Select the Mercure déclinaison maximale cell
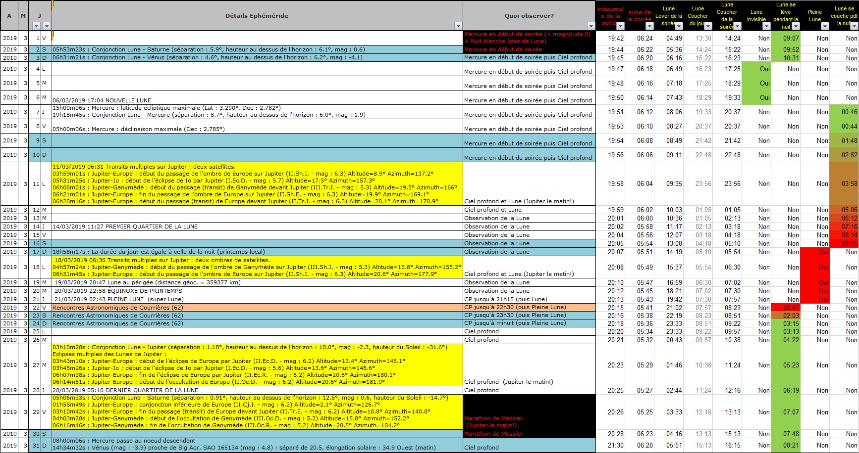 tap(257, 126)
